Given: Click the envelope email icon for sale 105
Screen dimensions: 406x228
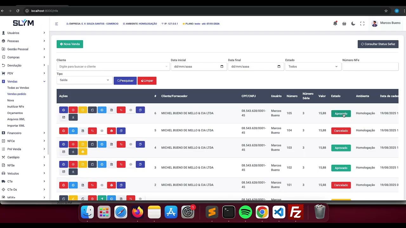Looking at the screenshot, I should 63,117.
